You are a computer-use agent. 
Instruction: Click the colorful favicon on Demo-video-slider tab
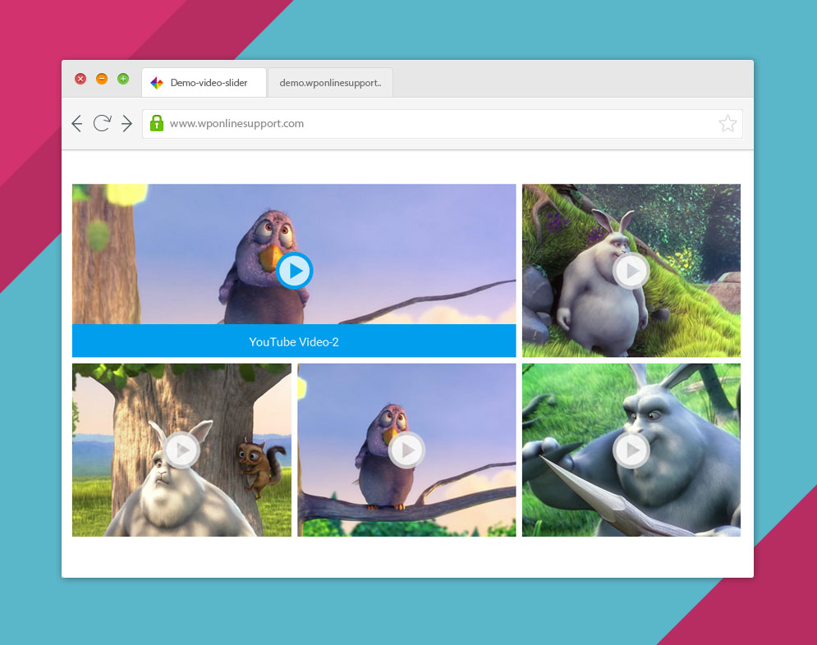click(156, 83)
